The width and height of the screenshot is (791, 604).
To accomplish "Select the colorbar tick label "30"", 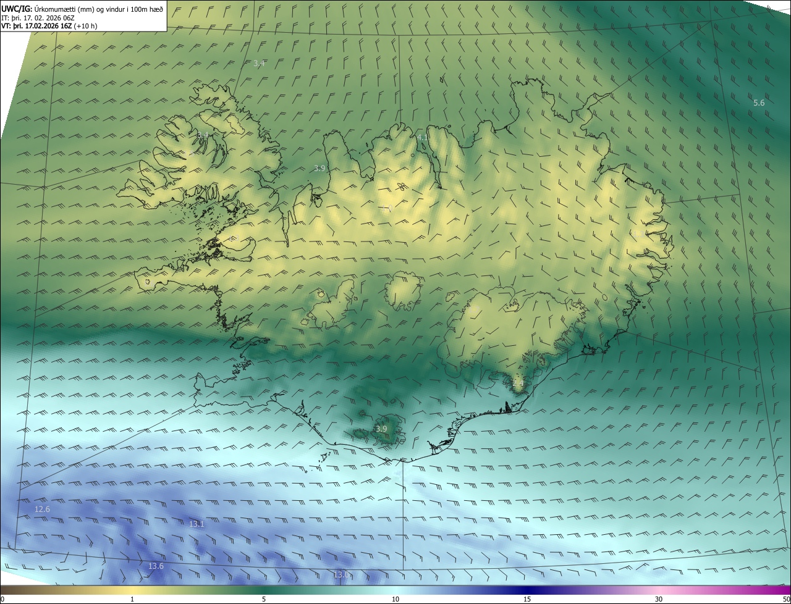I will pyautogui.click(x=659, y=599).
